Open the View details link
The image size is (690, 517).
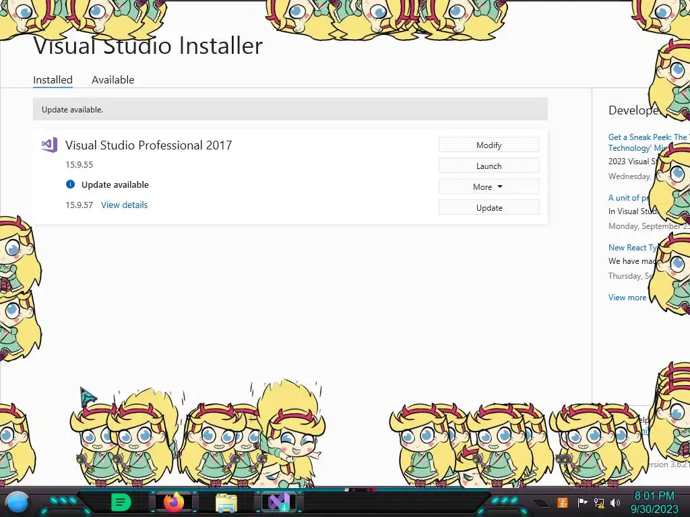pos(124,205)
